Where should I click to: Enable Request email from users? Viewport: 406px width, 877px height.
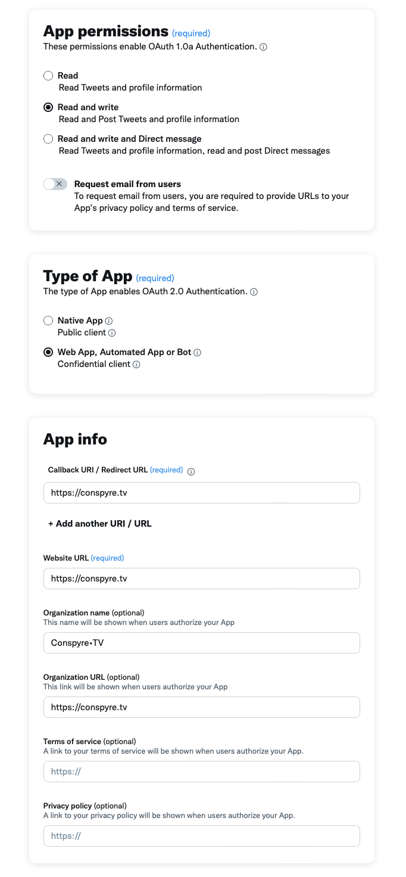click(55, 184)
